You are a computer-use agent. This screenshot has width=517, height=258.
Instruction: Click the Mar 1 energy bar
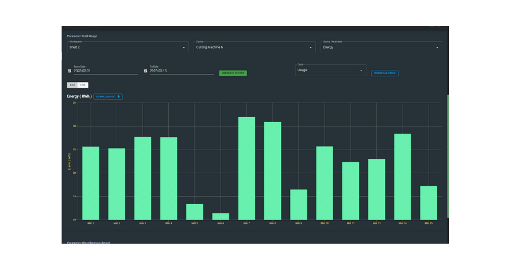[91, 183]
